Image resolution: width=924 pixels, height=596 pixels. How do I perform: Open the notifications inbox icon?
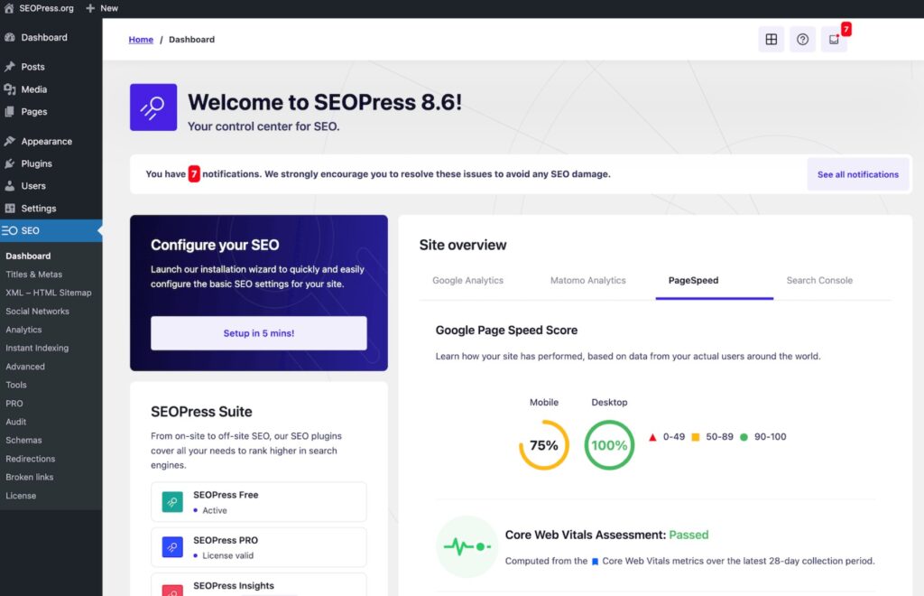834,40
